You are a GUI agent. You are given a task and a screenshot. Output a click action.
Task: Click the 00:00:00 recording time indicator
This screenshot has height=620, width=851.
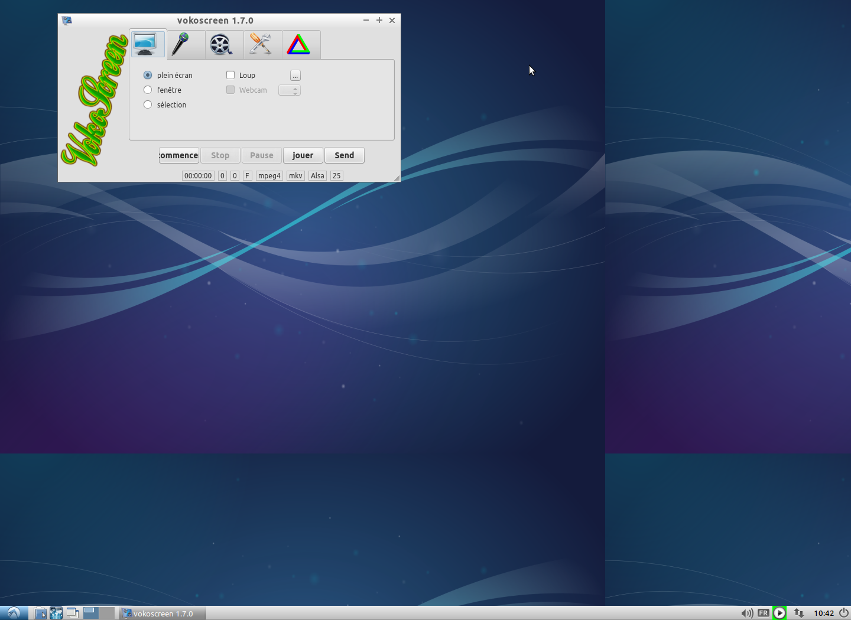click(x=198, y=175)
